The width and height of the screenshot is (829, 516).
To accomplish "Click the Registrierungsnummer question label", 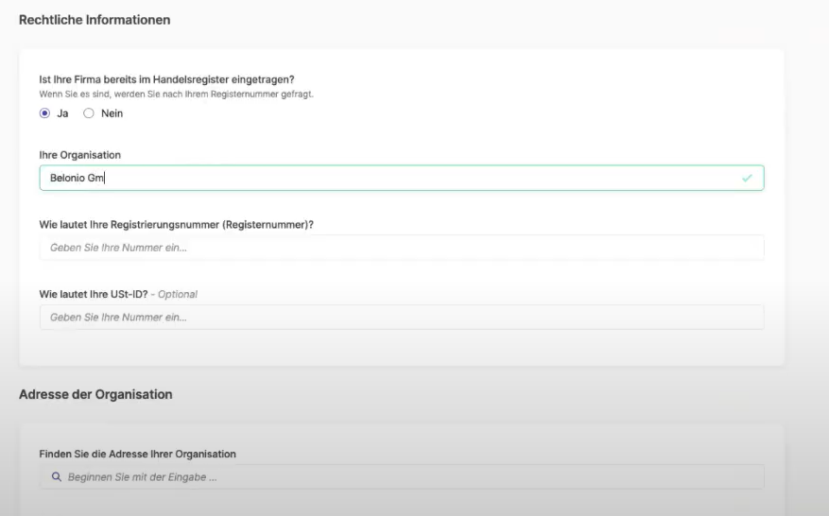I will pyautogui.click(x=176, y=225).
